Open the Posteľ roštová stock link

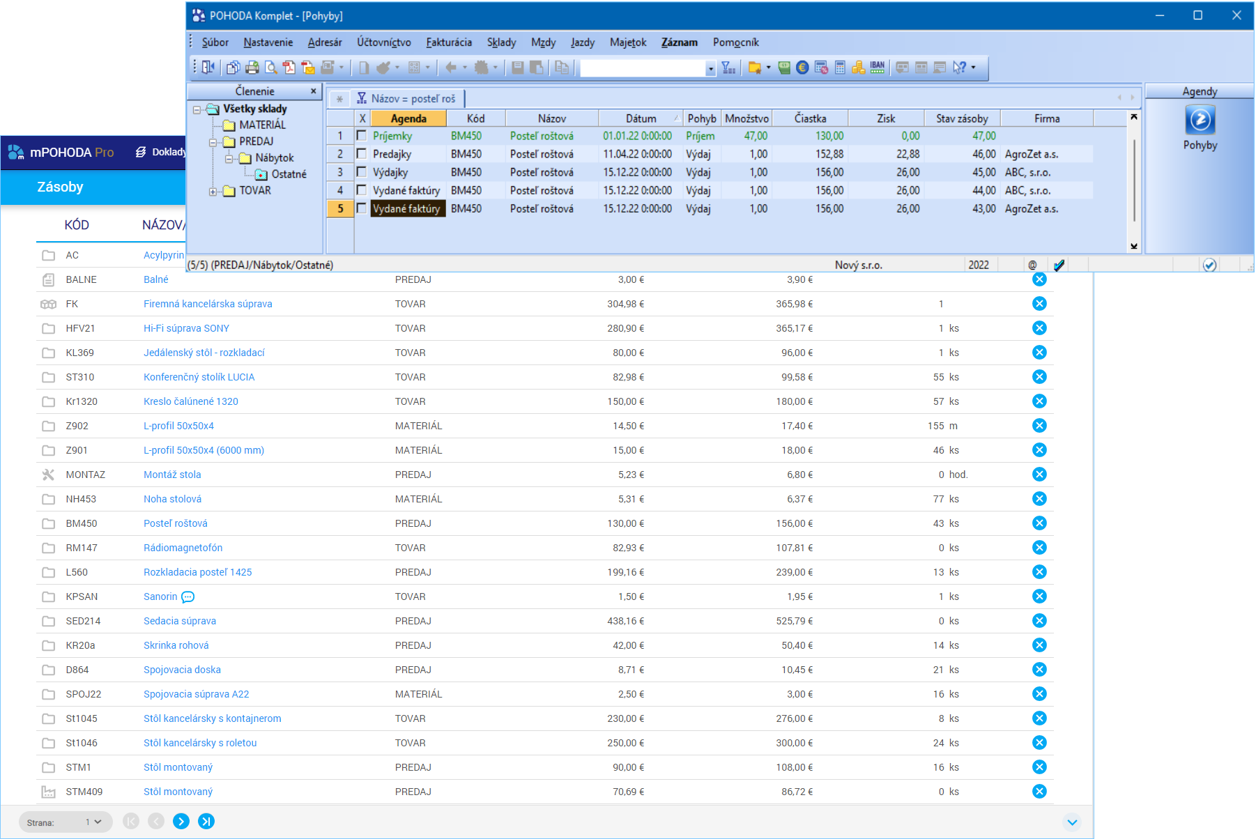pyautogui.click(x=176, y=523)
